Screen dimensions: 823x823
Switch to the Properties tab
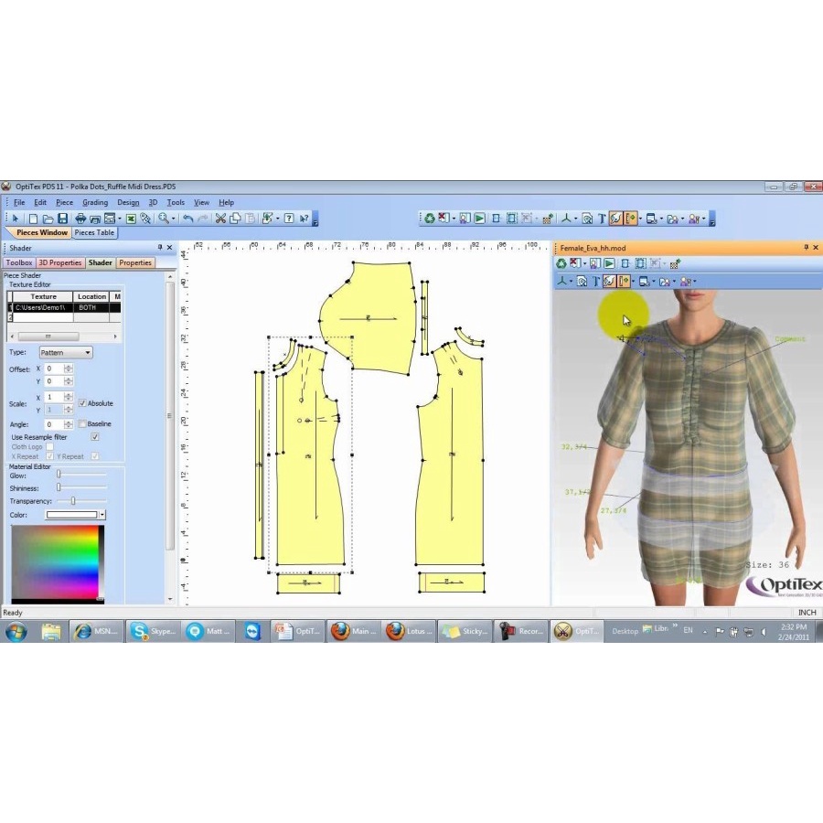click(x=135, y=262)
